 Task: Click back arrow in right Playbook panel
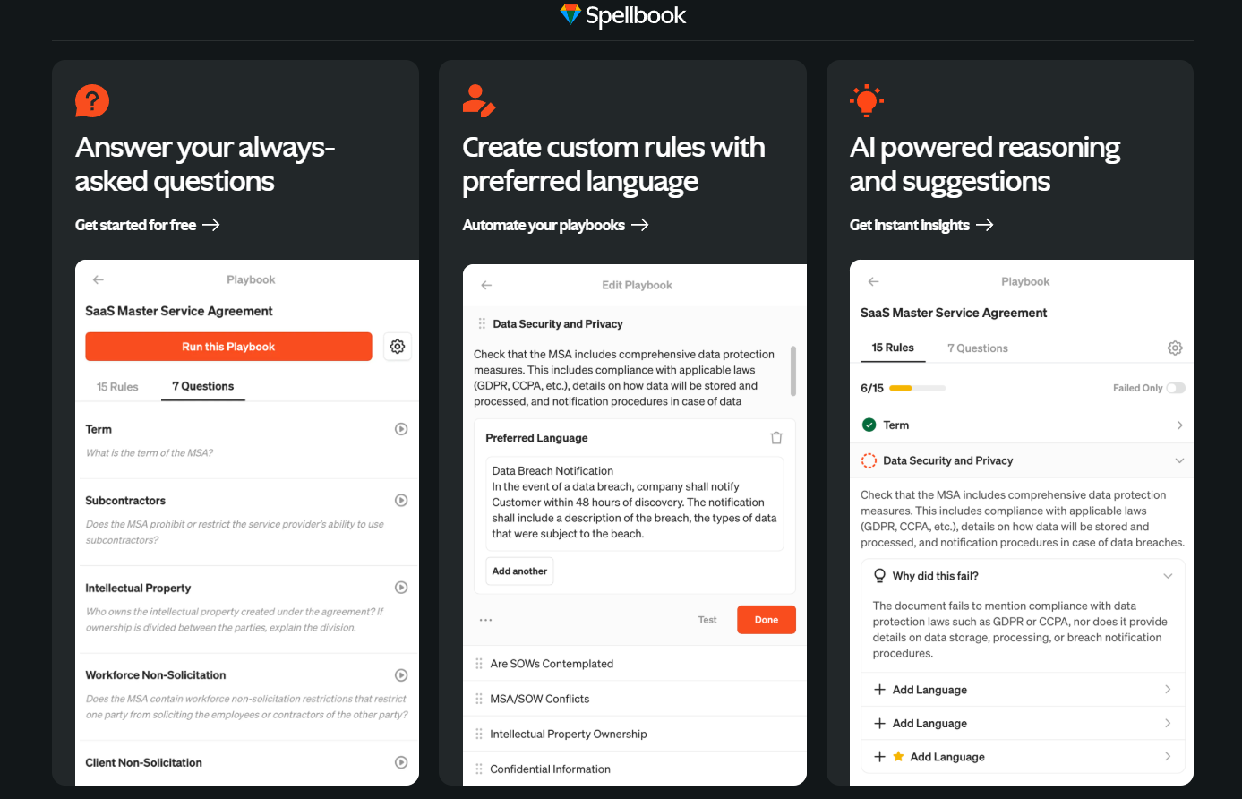tap(873, 281)
